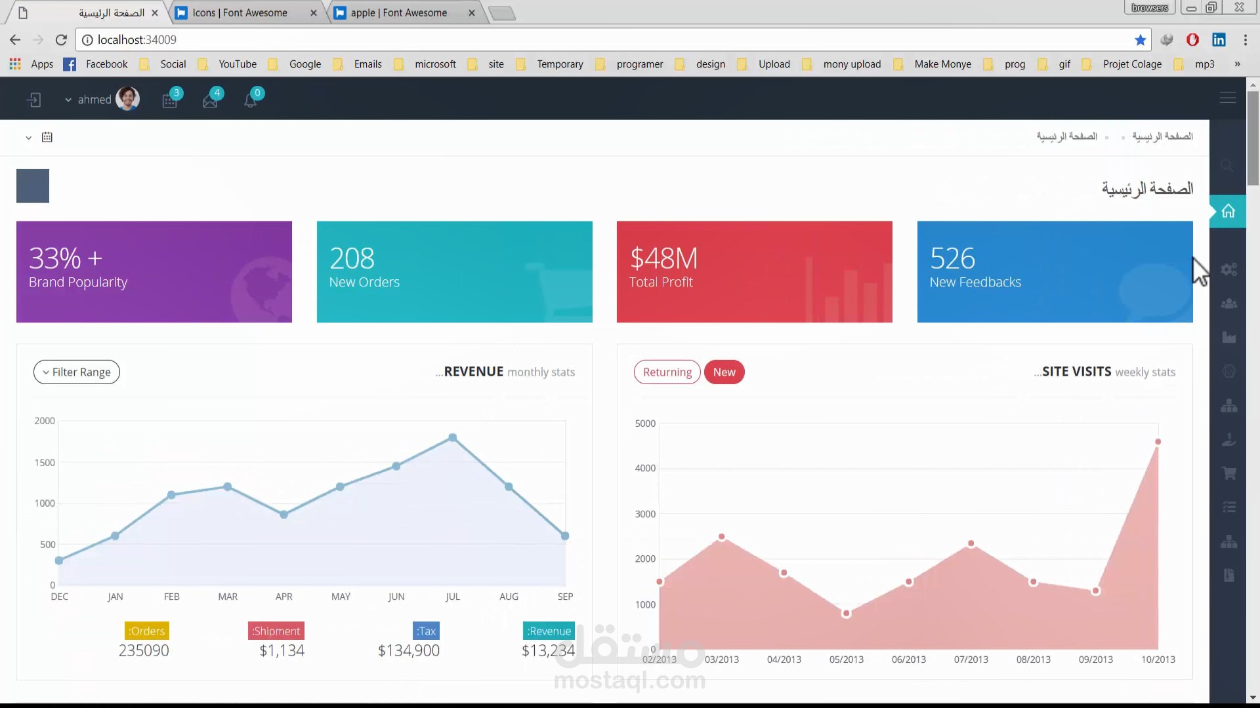Screen dimensions: 1260x708
Task: Switch to the apple | Font Awesome tab
Action: click(x=398, y=12)
